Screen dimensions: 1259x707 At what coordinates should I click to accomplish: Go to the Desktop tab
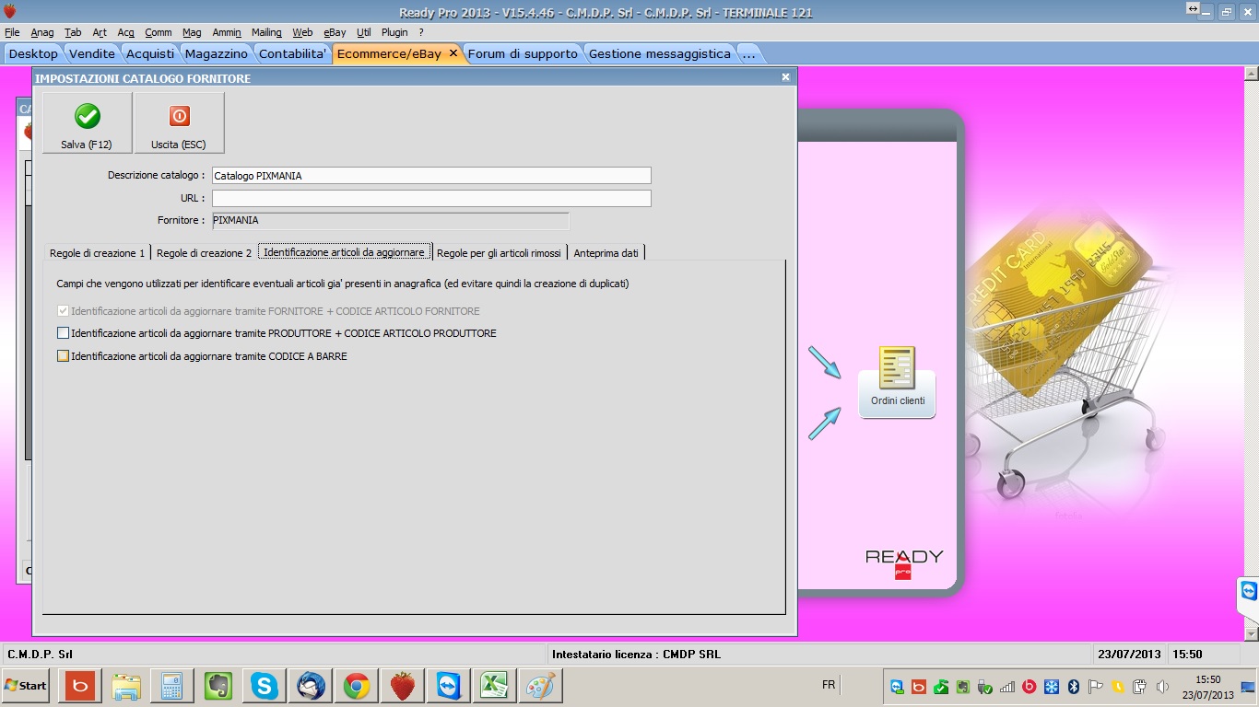pyautogui.click(x=33, y=53)
